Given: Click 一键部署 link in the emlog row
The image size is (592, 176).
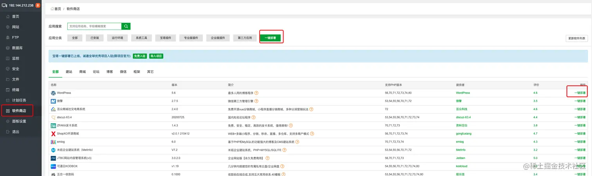Looking at the screenshot, I should (580, 142).
